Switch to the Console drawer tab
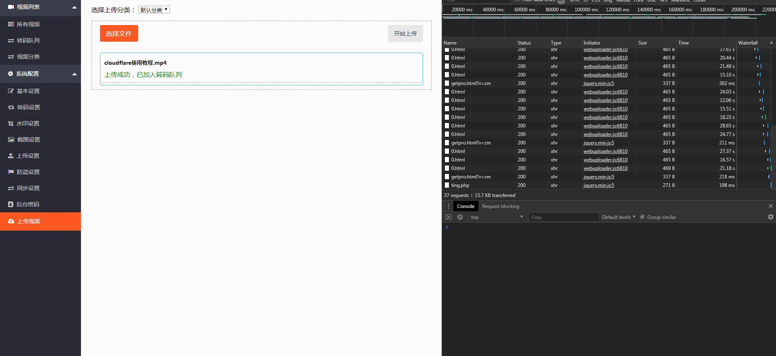Viewport: 776px width, 356px height. tap(466, 206)
